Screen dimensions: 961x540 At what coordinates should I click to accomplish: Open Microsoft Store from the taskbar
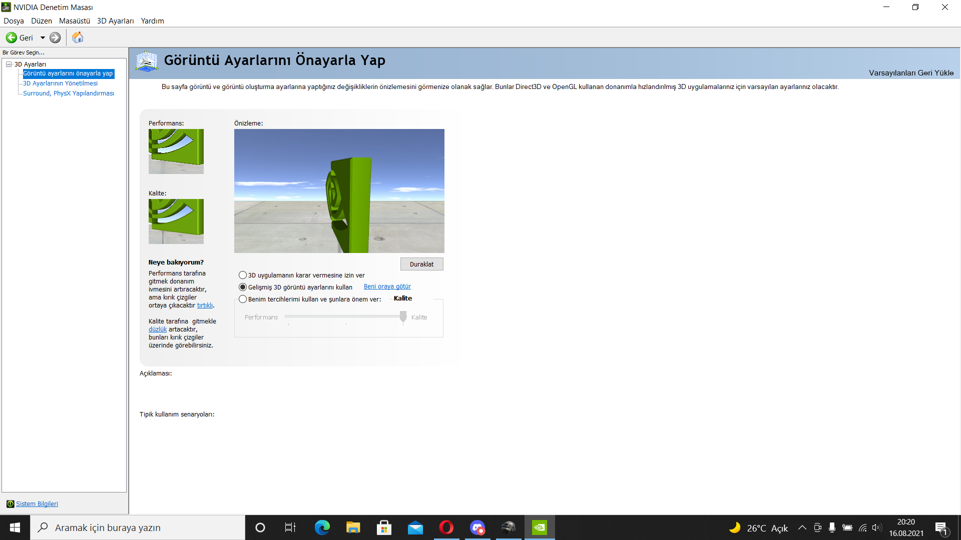(384, 527)
